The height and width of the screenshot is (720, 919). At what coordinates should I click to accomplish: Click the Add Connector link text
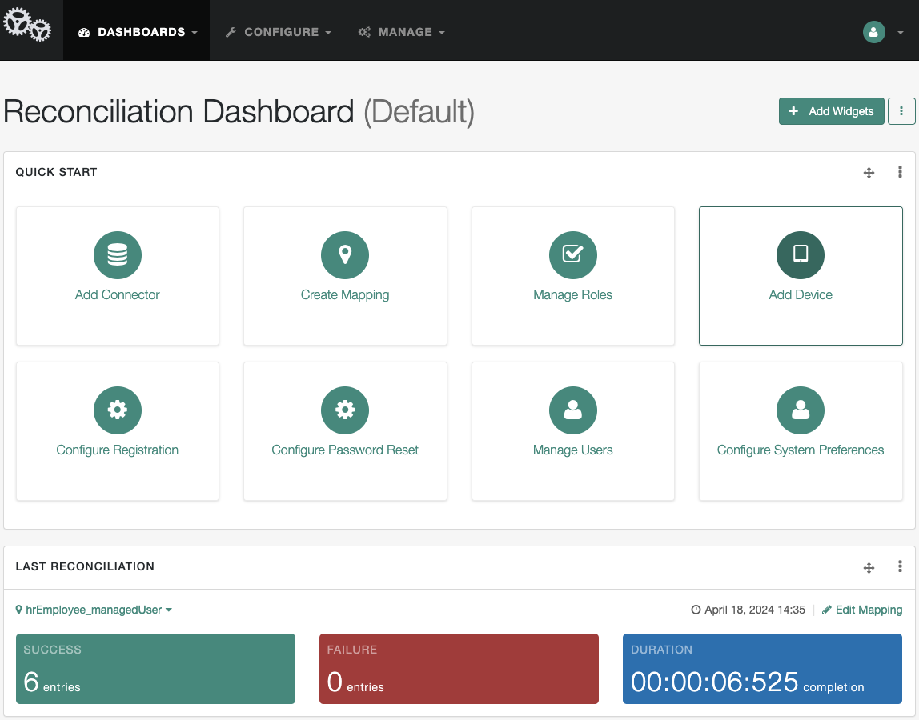click(117, 294)
